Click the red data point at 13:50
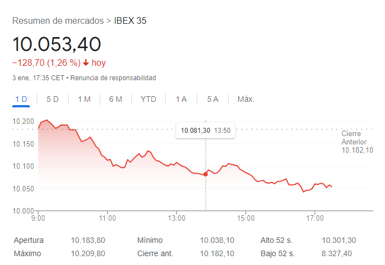Viewport: 385px width, 265px height. click(206, 174)
